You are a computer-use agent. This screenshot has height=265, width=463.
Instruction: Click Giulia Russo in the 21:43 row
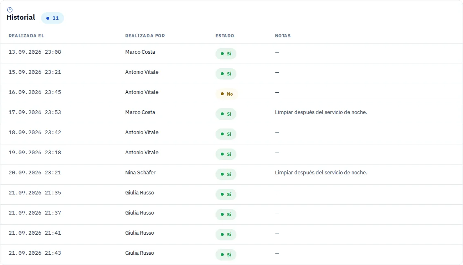(x=140, y=253)
